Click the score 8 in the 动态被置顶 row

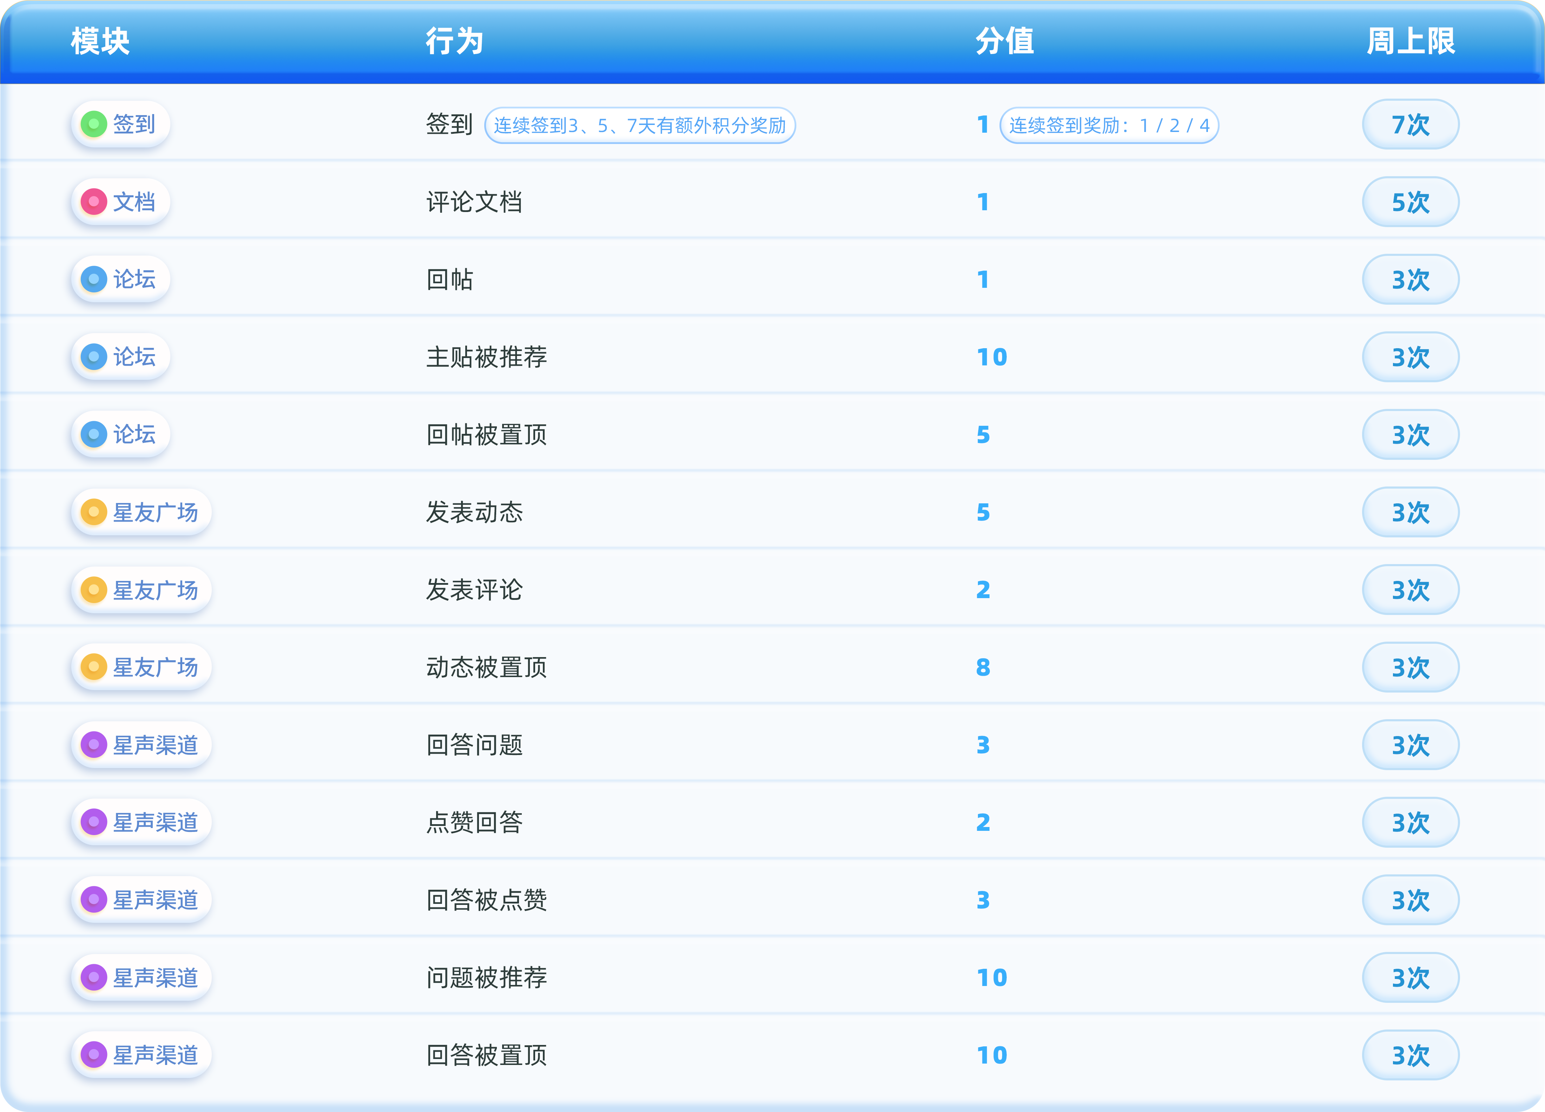click(x=983, y=668)
